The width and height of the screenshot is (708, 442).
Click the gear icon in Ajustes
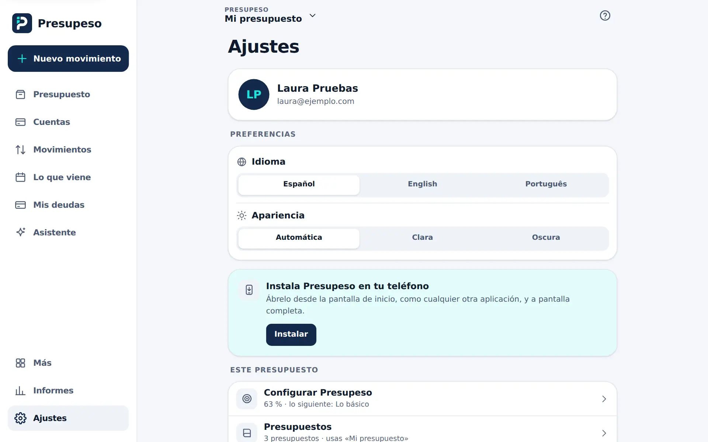20,418
